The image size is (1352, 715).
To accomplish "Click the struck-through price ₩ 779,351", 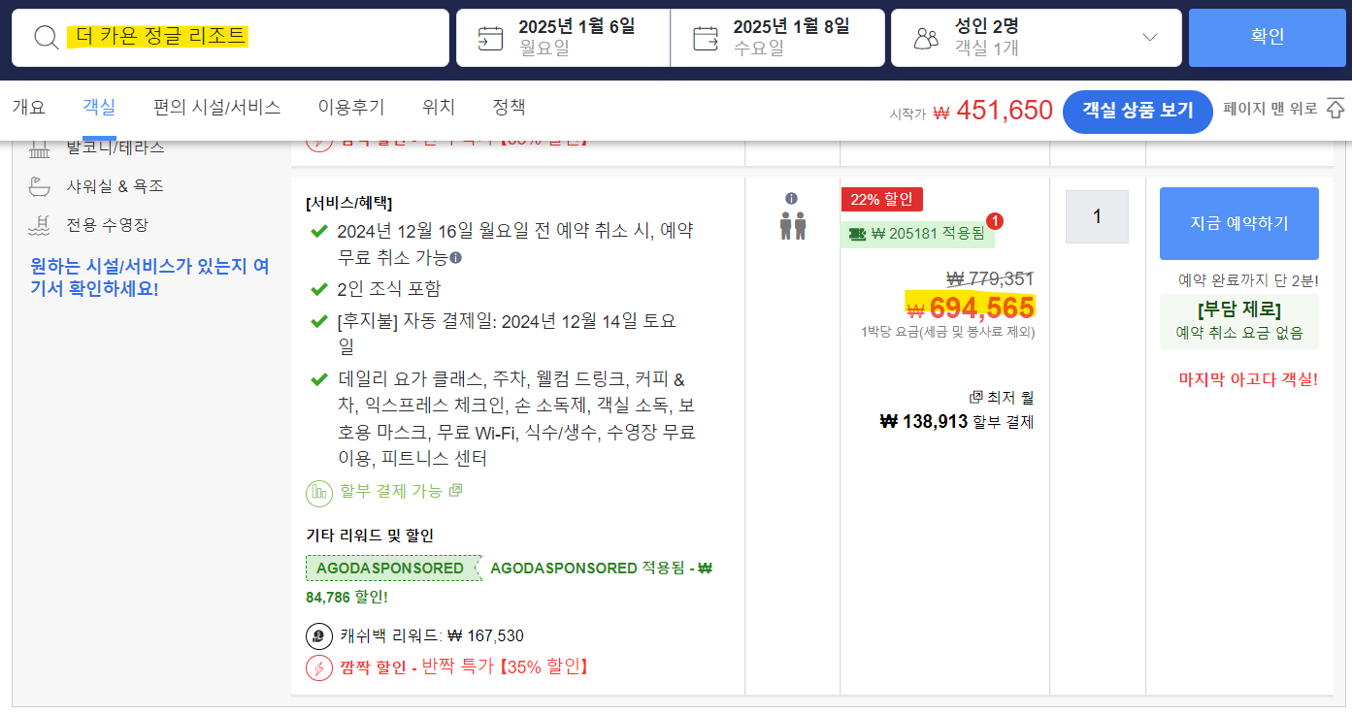I will click(x=990, y=279).
